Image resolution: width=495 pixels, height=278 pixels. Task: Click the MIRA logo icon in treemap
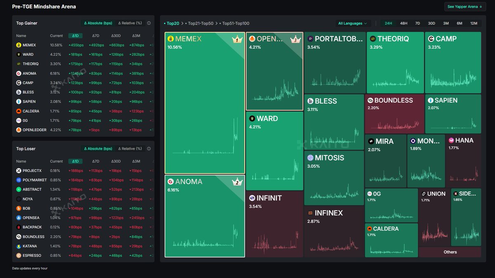[x=371, y=141]
